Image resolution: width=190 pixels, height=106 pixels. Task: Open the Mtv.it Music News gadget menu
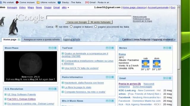click(107, 101)
